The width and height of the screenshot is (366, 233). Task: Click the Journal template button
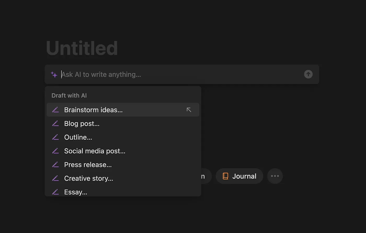239,176
